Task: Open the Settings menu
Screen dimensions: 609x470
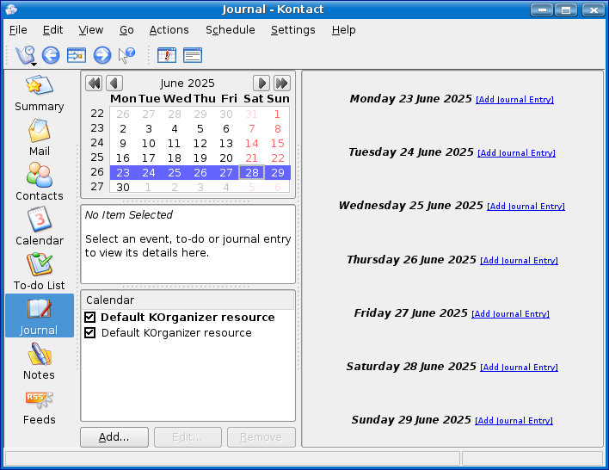Action: click(x=292, y=29)
